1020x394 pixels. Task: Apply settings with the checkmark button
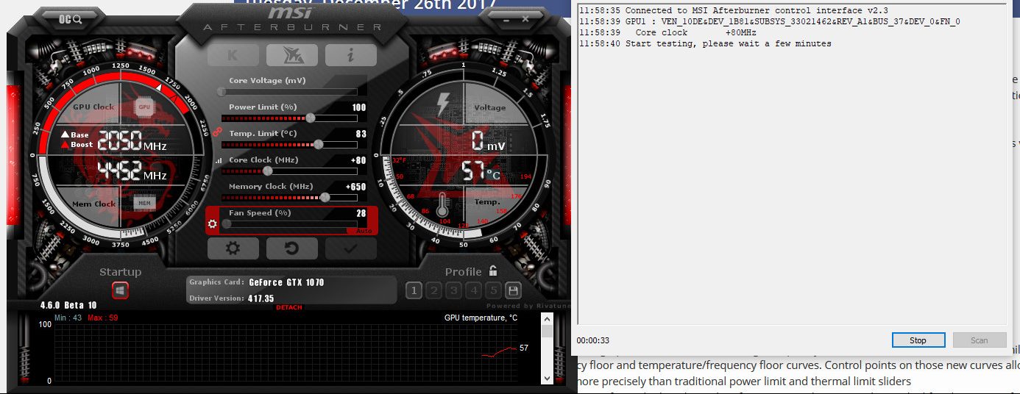tap(350, 248)
